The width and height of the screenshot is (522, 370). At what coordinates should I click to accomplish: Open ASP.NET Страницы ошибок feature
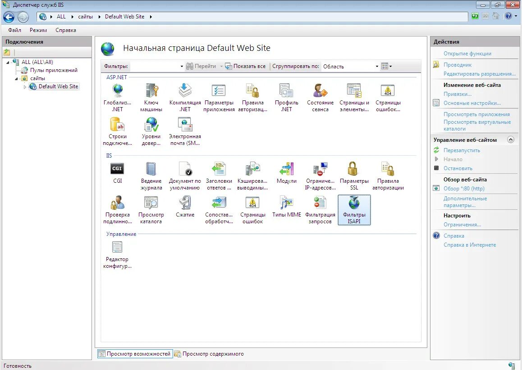(388, 98)
